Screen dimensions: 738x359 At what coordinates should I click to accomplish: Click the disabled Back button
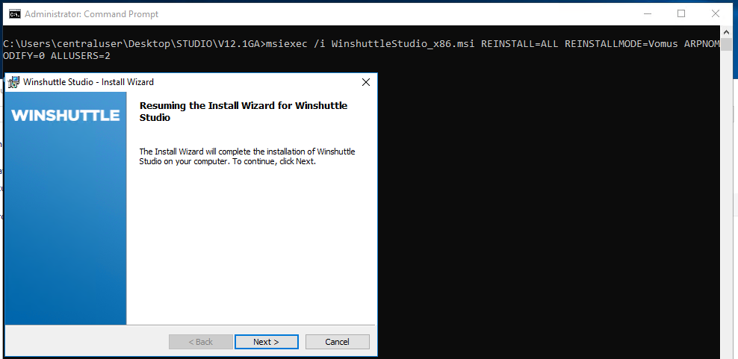pyautogui.click(x=200, y=342)
